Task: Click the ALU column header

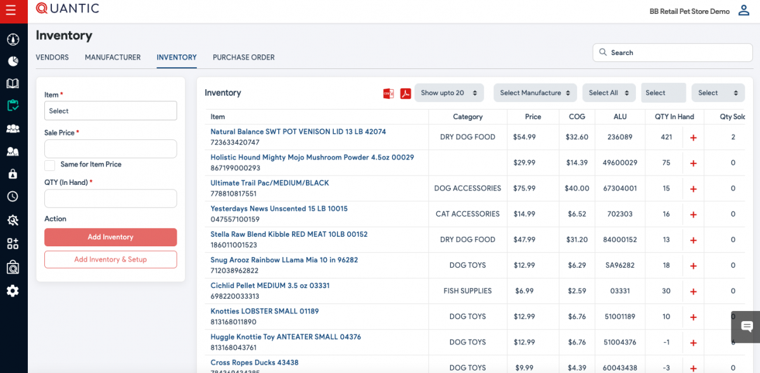Action: click(x=620, y=117)
